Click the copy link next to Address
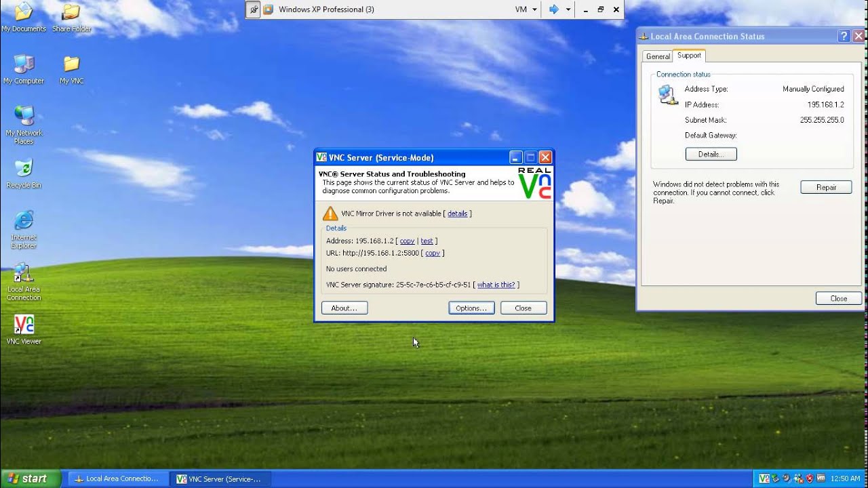The image size is (868, 488). pyautogui.click(x=407, y=241)
